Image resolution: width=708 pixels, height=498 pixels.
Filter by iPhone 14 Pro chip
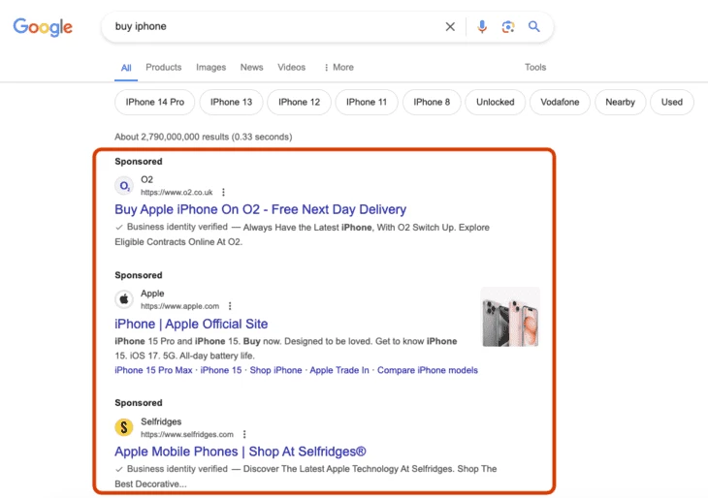point(155,102)
